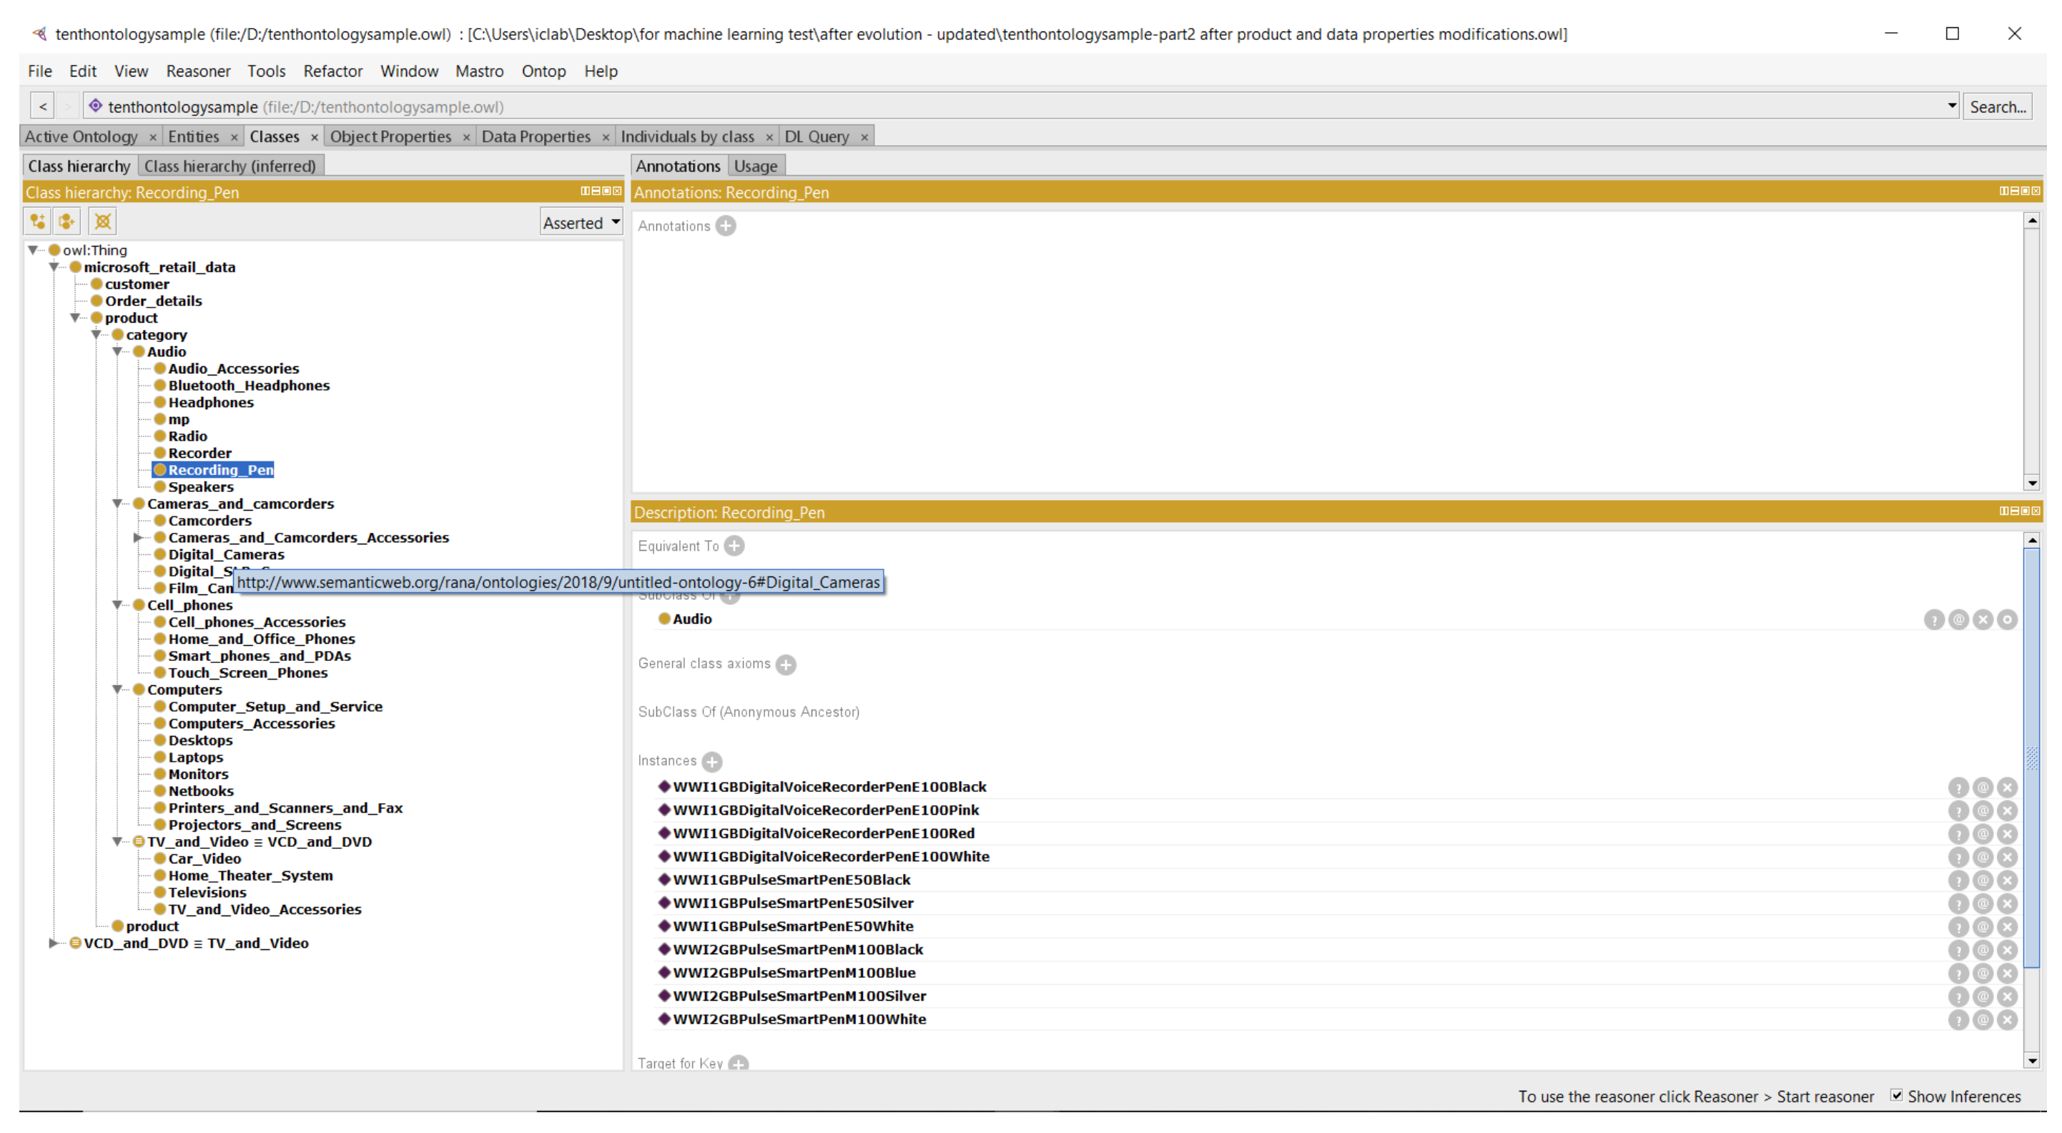Remove instance WWI1GBDigitalVoiceRecorderPenE100White via its x icon
Viewport: 2062px width, 1133px height.
click(x=2007, y=858)
